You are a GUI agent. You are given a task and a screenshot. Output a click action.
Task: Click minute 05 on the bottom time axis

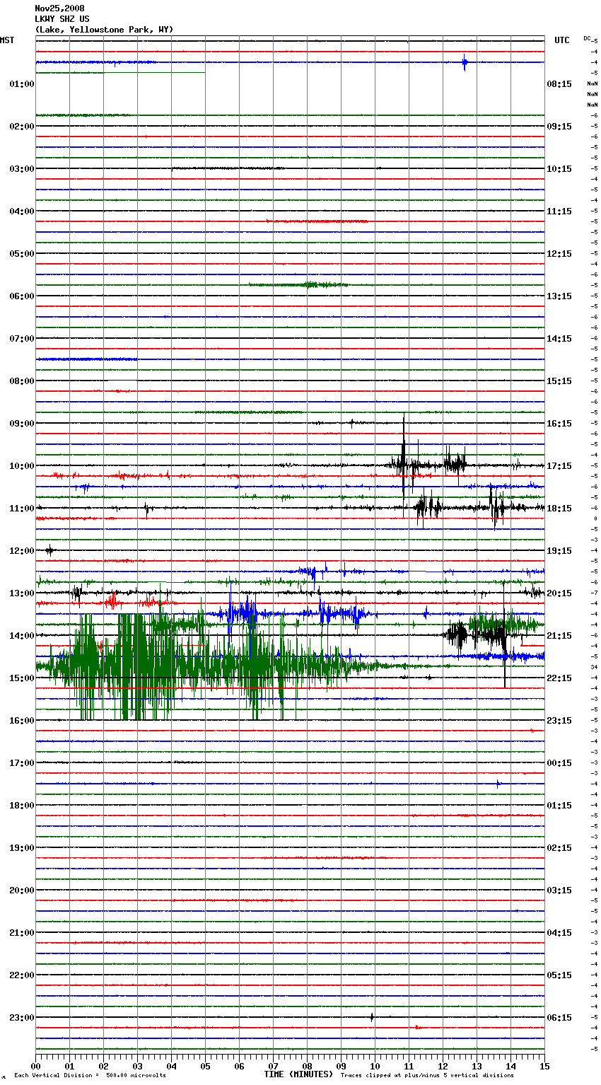(x=205, y=1066)
